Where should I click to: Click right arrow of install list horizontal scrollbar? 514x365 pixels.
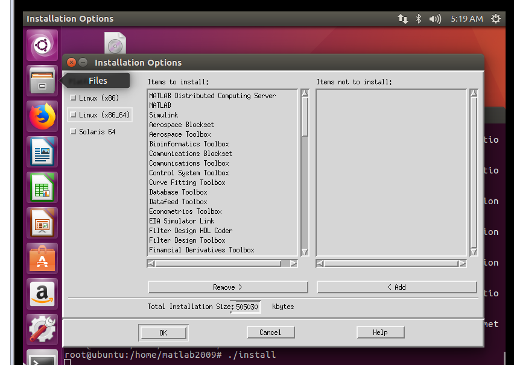pyautogui.click(x=293, y=264)
